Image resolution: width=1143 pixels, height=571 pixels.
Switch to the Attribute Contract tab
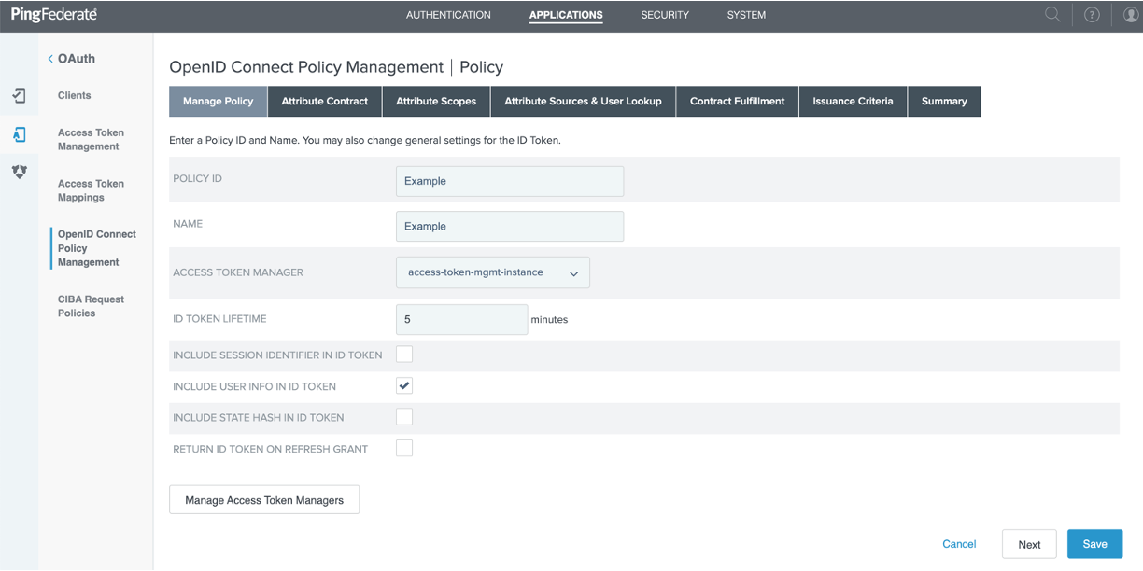324,101
